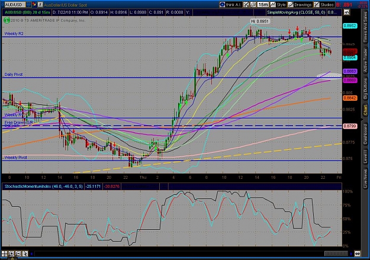Open the Drawings menu
The width and height of the screenshot is (370, 260).
tap(300, 5)
